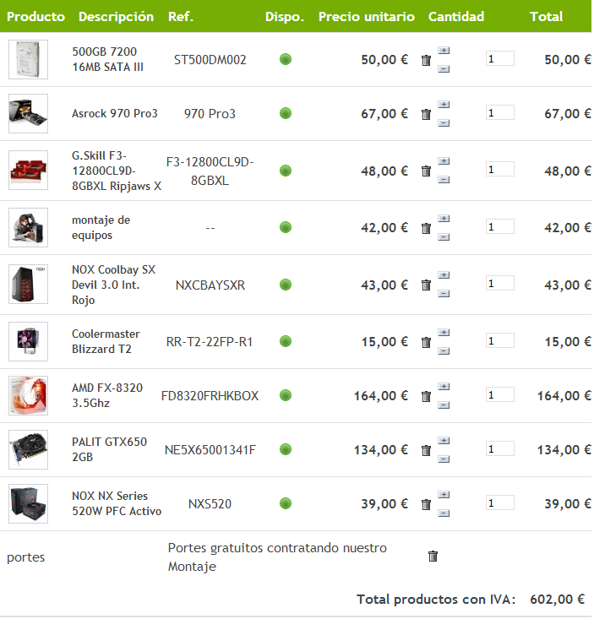594x619 pixels.
Task: Decrease quantity of Asrock 970 Pro3
Action: tap(444, 123)
